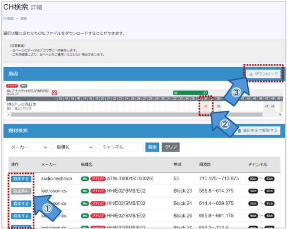Click 追加済み button for Block 23 row
The height and width of the screenshot is (229, 287).
[21, 191]
